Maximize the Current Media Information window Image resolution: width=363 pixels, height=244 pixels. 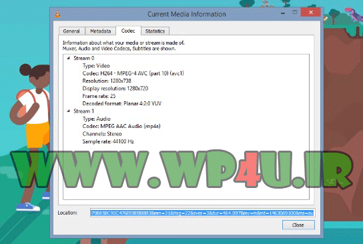pyautogui.click(x=294, y=13)
